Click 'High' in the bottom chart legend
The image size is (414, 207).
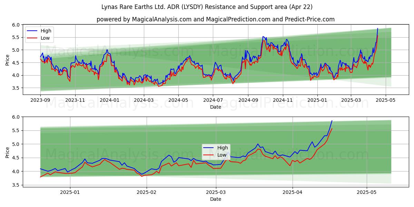click(223, 148)
